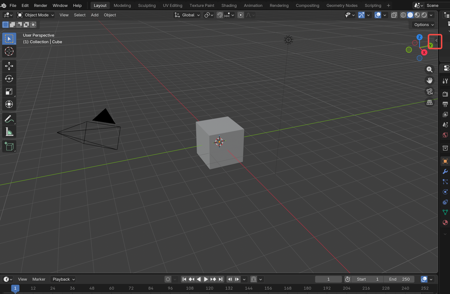Select the Rotate tool

coord(9,79)
